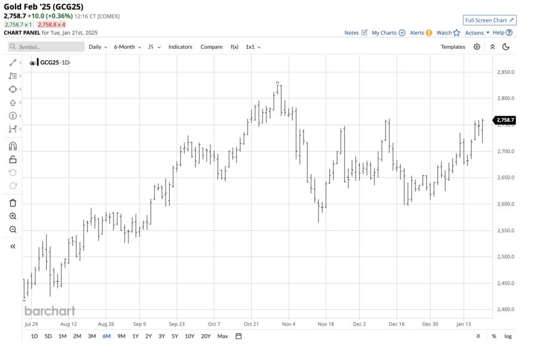The image size is (542, 358).
Task: Zoom out with the magnifier minus icon
Action: (x=13, y=230)
